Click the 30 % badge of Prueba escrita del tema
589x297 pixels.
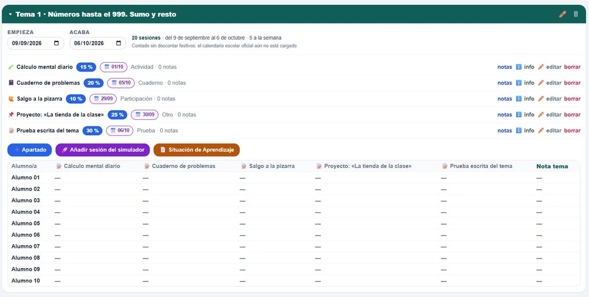tap(93, 131)
